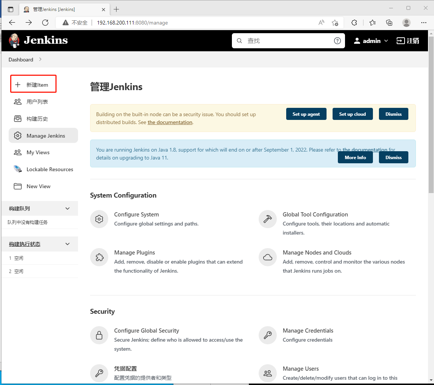Click the Manage Credentials key icon

point(267,335)
